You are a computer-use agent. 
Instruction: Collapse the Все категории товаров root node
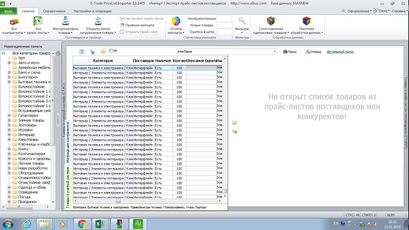point(4,53)
